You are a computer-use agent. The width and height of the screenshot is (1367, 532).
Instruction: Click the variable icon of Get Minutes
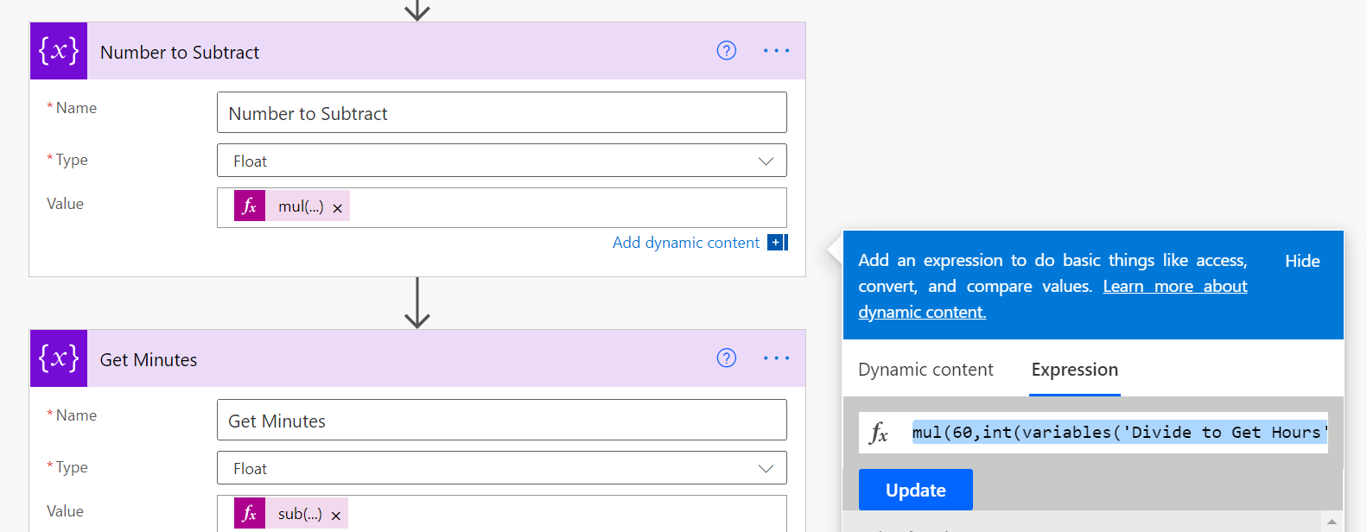[59, 358]
